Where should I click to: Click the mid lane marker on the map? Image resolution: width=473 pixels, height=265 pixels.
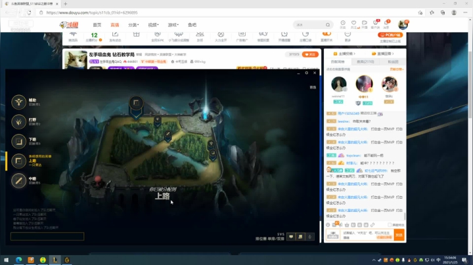168,135
